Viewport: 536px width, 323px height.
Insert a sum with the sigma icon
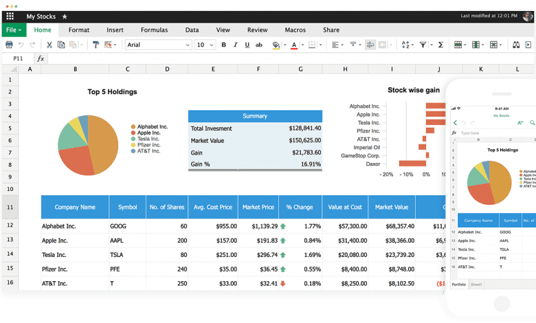[440, 45]
